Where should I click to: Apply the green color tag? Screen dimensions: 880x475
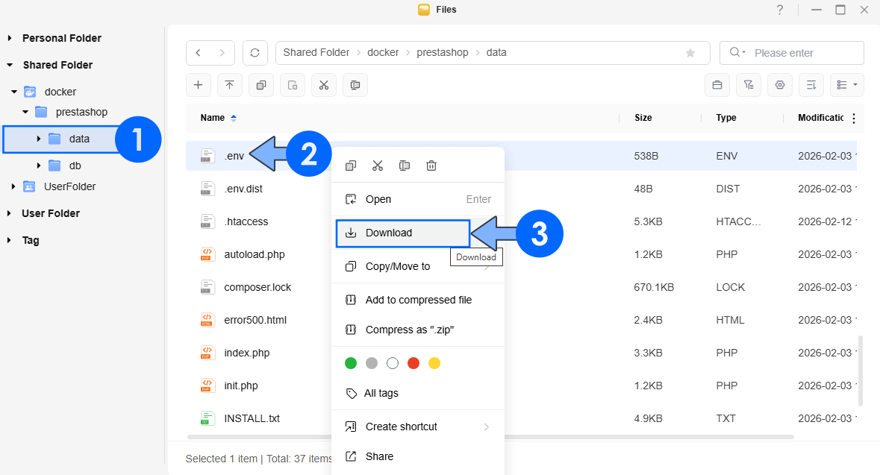[x=351, y=363]
